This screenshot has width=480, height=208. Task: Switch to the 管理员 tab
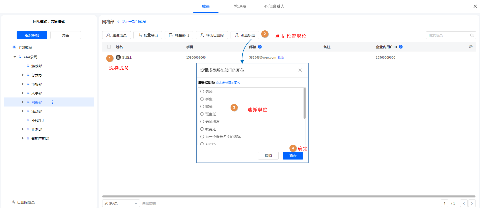[240, 7]
